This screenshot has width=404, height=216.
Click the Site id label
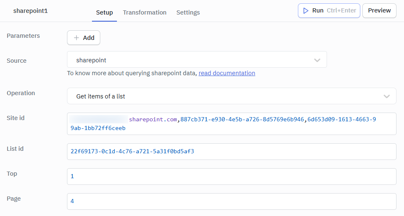15,118
